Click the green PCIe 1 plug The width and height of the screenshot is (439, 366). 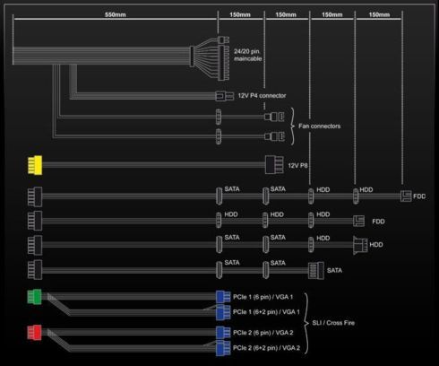pos(34,297)
